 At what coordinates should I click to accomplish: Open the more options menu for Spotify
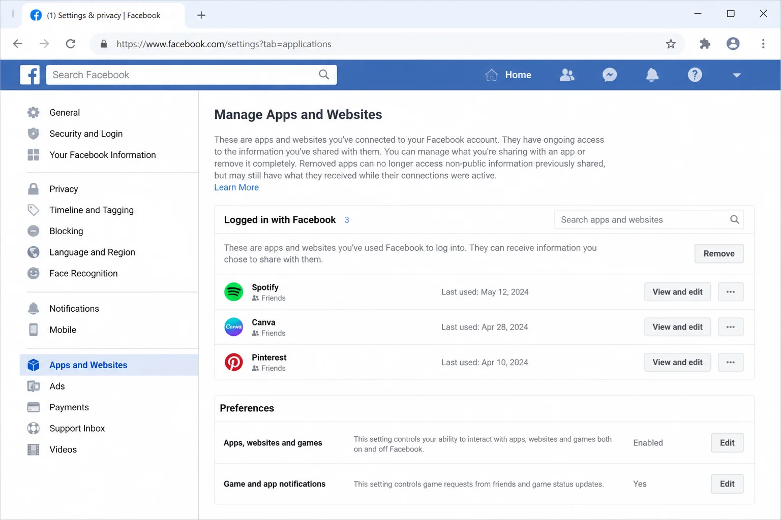[731, 292]
